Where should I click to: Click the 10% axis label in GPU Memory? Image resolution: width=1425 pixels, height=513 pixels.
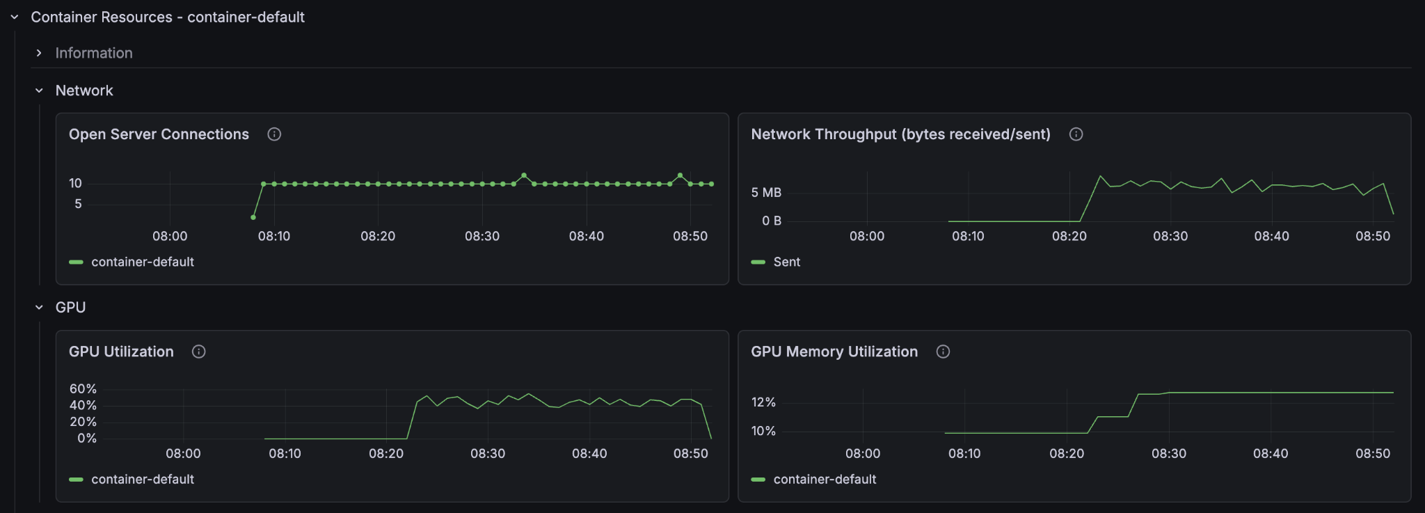763,431
